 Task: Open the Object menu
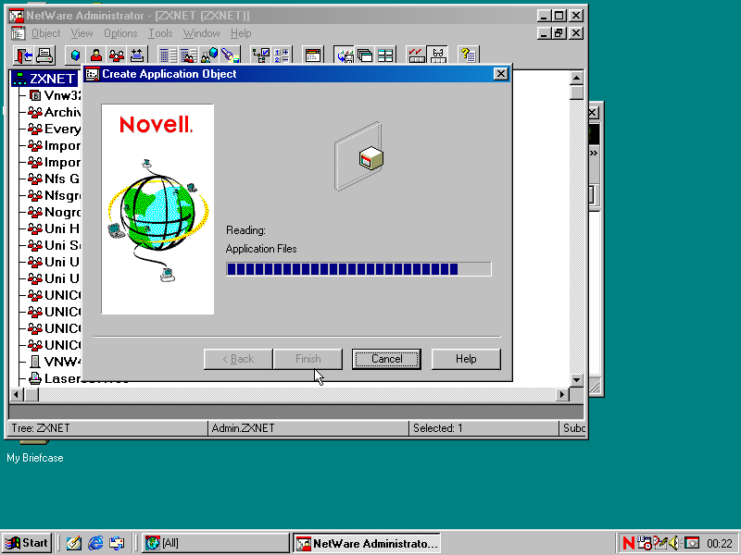click(x=46, y=33)
